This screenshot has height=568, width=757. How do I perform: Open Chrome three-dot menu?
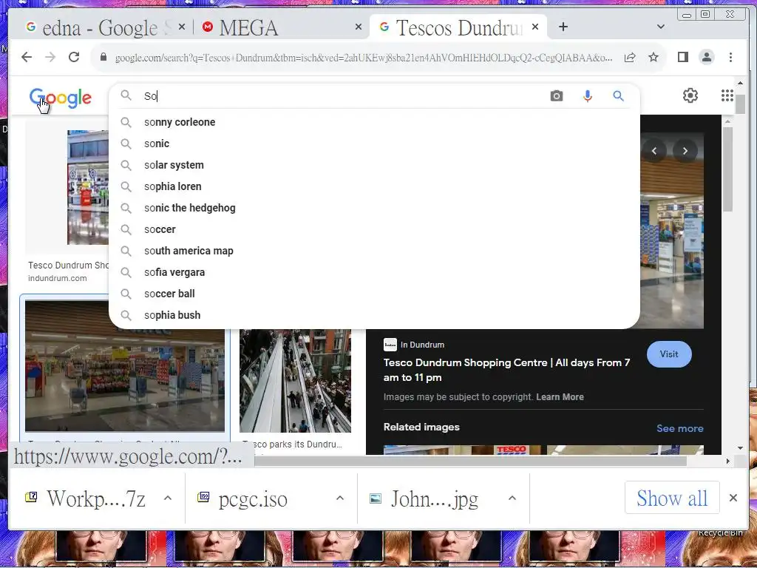[730, 58]
